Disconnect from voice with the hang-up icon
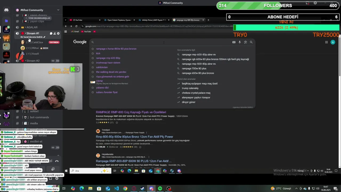Image resolution: width=341 pixels, height=192 pixels. click(x=57, y=161)
